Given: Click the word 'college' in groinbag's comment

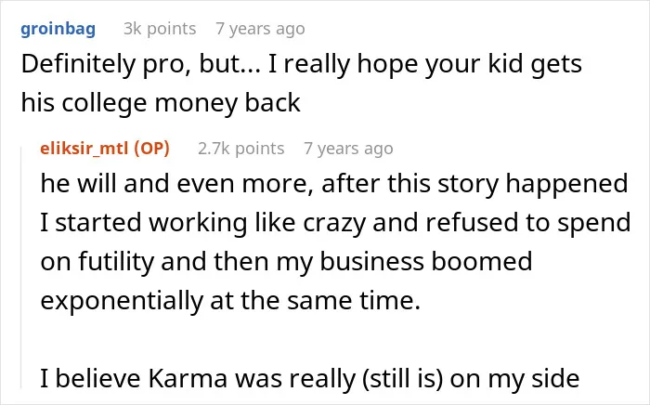Looking at the screenshot, I should [x=104, y=104].
